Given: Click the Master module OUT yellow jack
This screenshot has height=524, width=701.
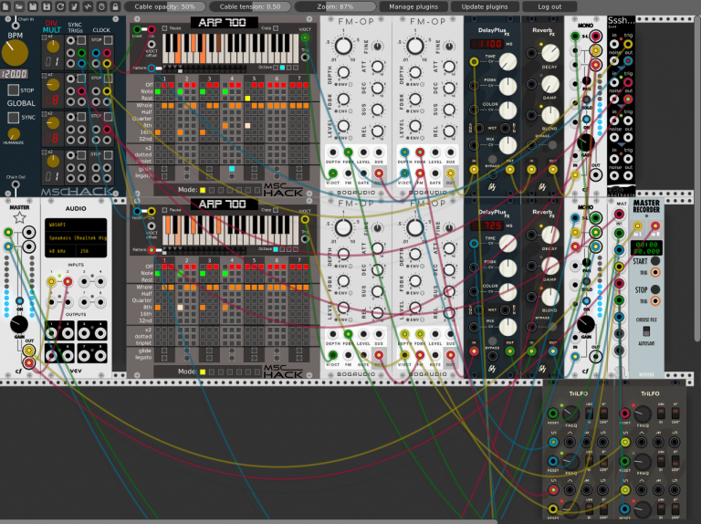Looking at the screenshot, I should 29,350.
